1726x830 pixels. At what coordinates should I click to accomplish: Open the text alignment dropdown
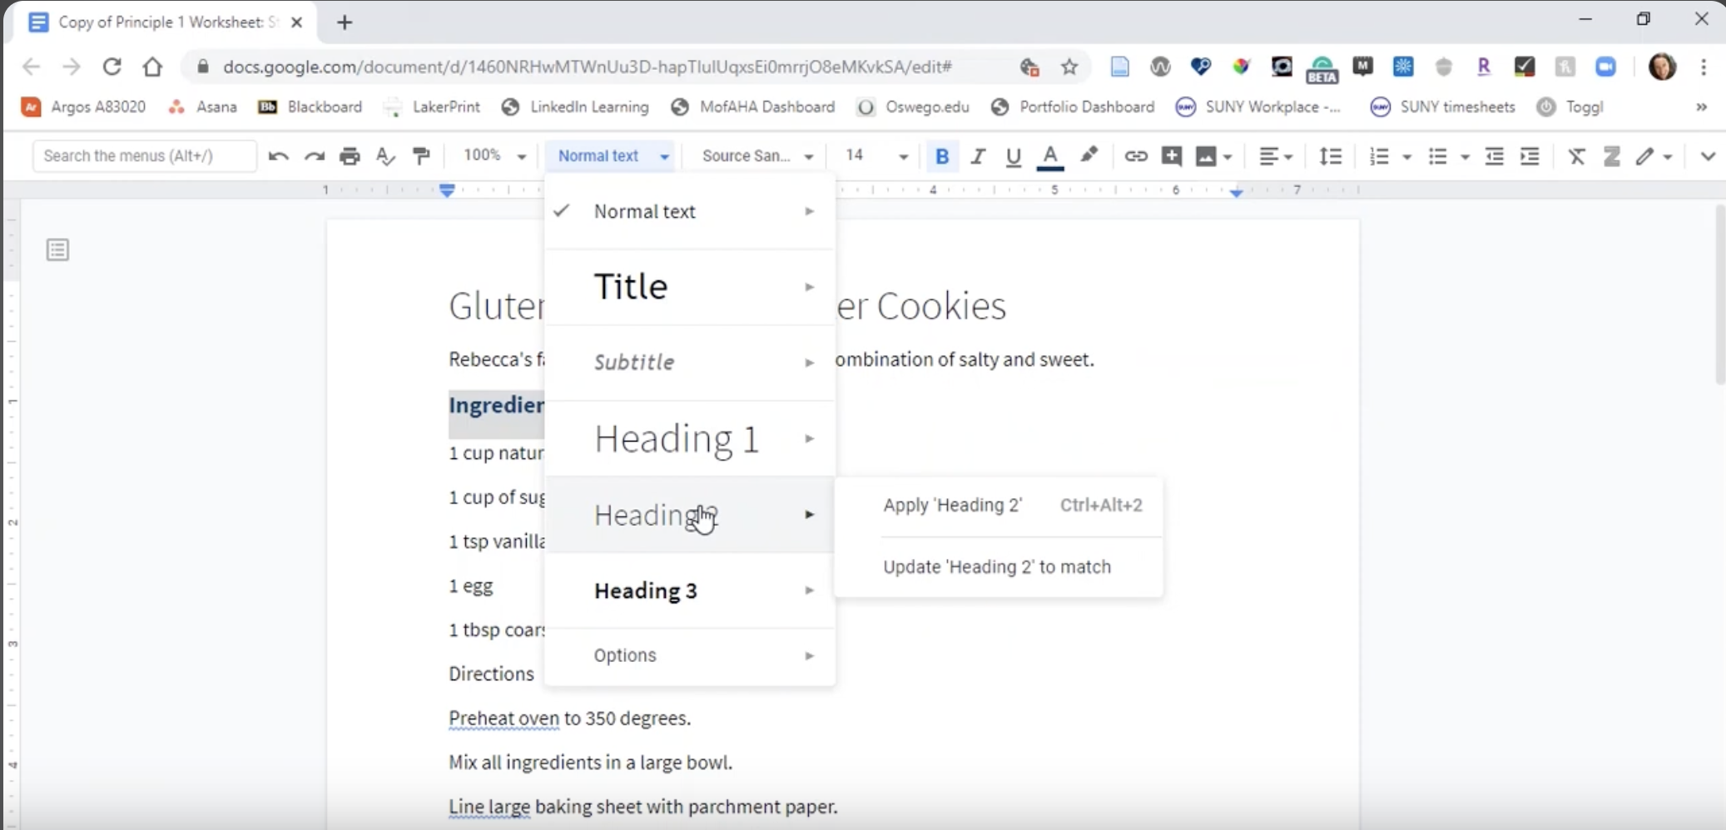tap(1275, 156)
